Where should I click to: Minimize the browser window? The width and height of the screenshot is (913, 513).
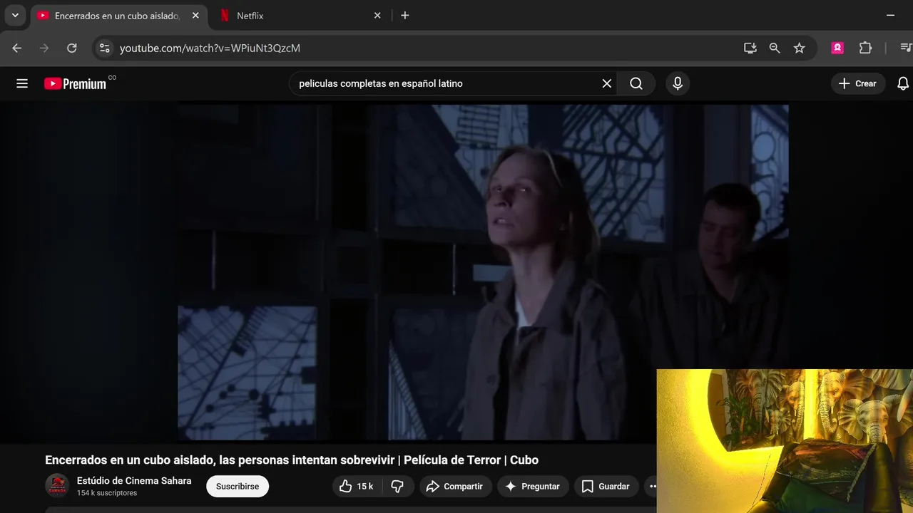coord(890,15)
